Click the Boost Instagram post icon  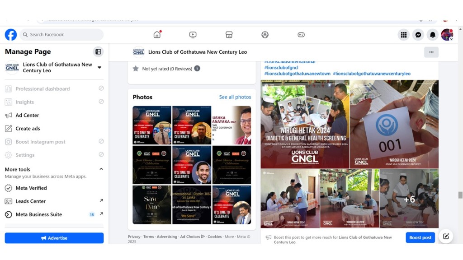pos(9,142)
